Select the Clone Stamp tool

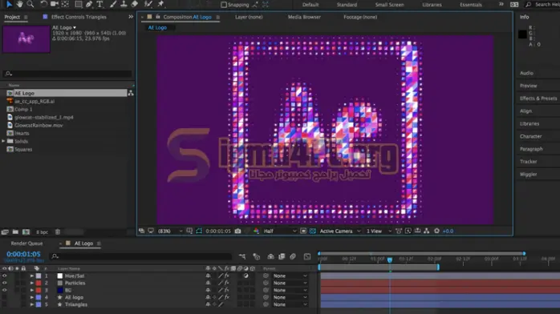tap(124, 4)
